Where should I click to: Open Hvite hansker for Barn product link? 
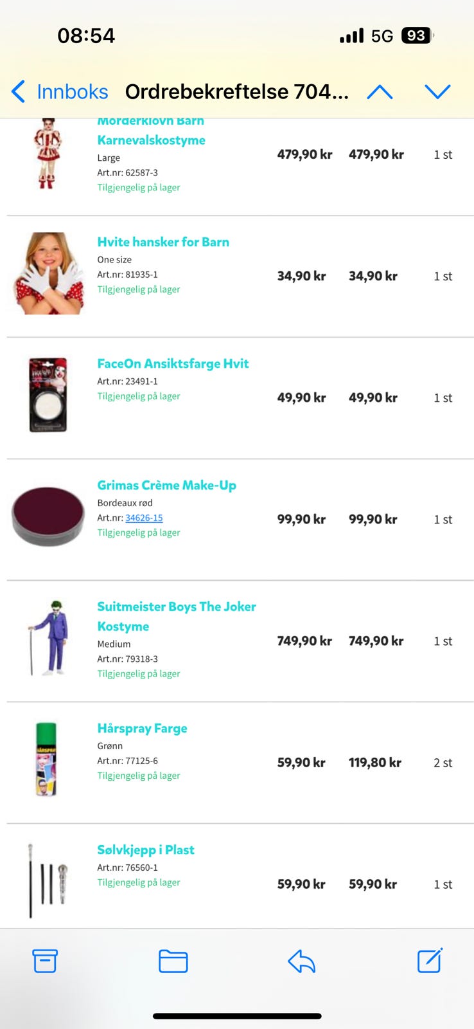pyautogui.click(x=163, y=242)
